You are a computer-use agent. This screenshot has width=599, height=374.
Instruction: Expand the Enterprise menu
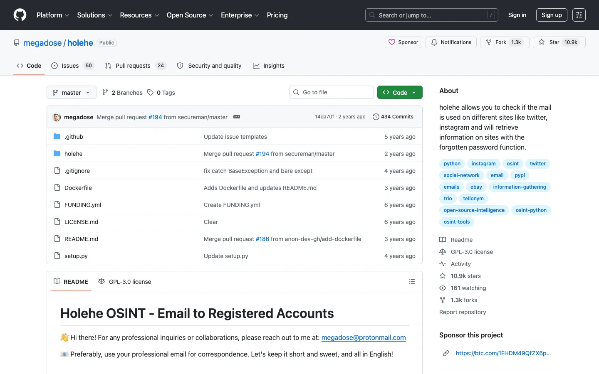[240, 15]
